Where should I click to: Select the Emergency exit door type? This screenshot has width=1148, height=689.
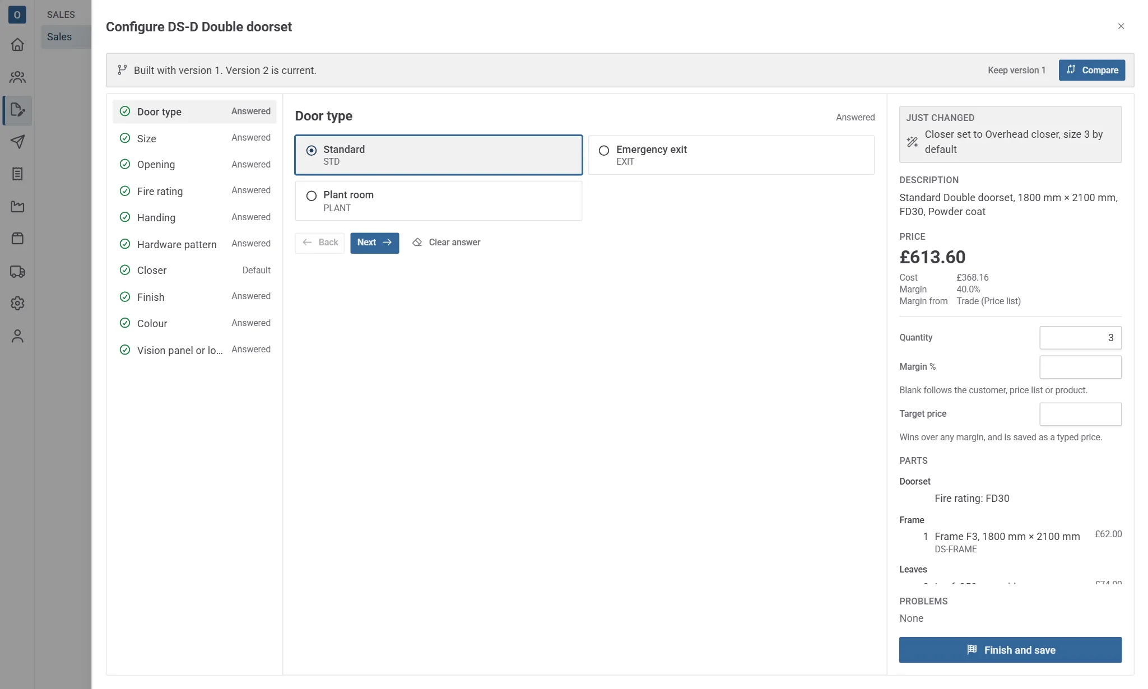(731, 155)
